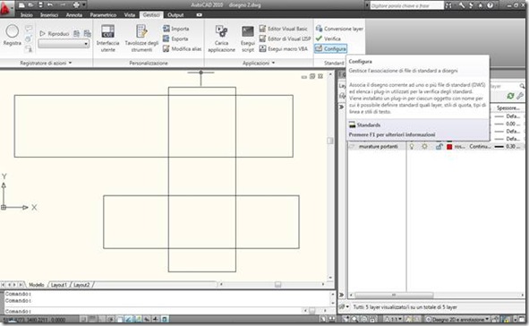
Task: Click the layer panel horizontal scrollbar
Action: [393, 295]
